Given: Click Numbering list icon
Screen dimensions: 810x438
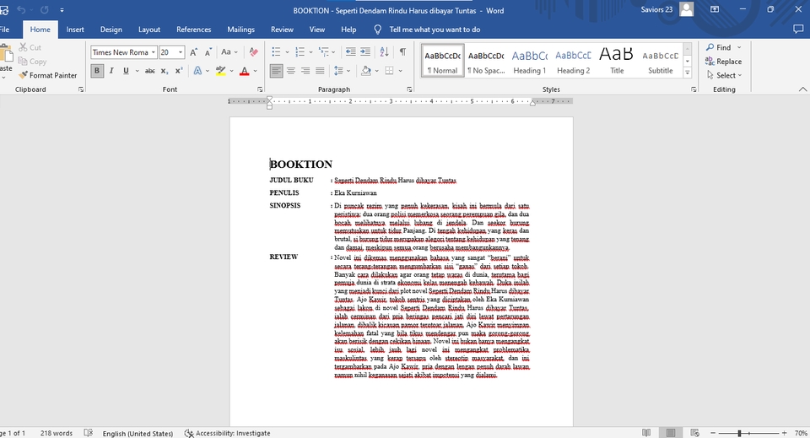Looking at the screenshot, I should pyautogui.click(x=300, y=51).
